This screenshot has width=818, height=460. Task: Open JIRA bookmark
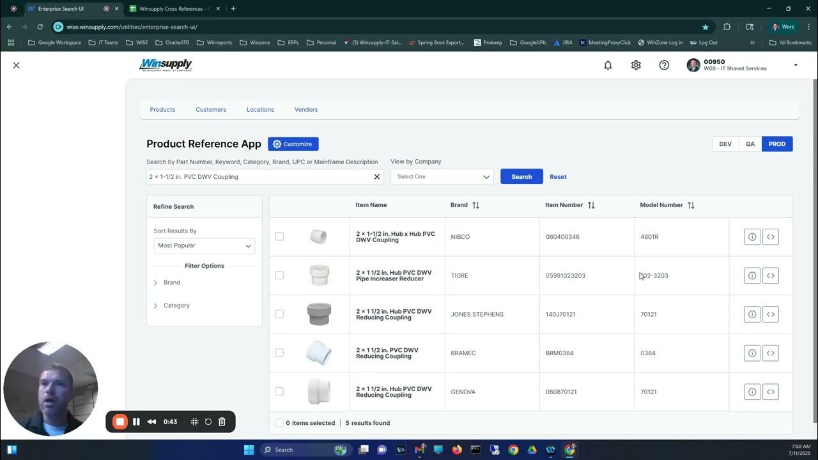pos(563,43)
